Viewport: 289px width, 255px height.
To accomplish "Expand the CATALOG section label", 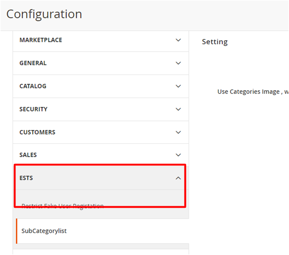I will [33, 86].
